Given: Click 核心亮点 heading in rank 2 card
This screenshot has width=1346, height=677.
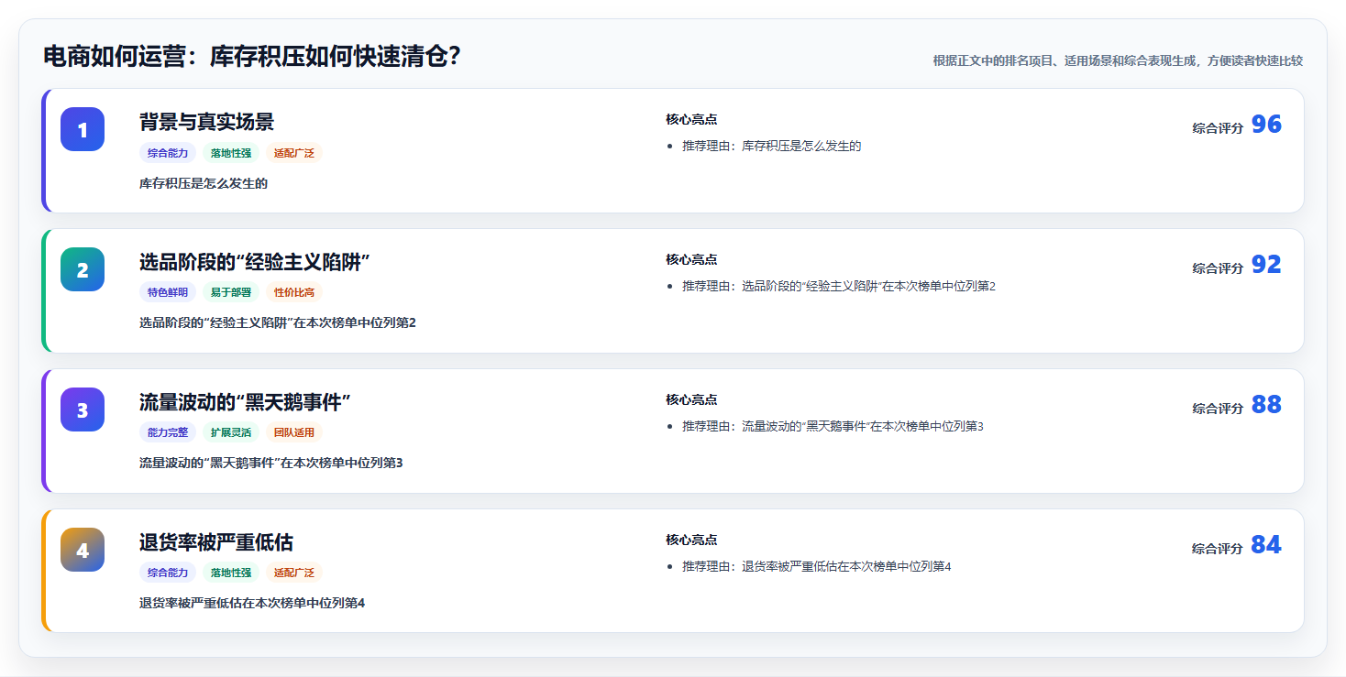Looking at the screenshot, I should [x=691, y=259].
